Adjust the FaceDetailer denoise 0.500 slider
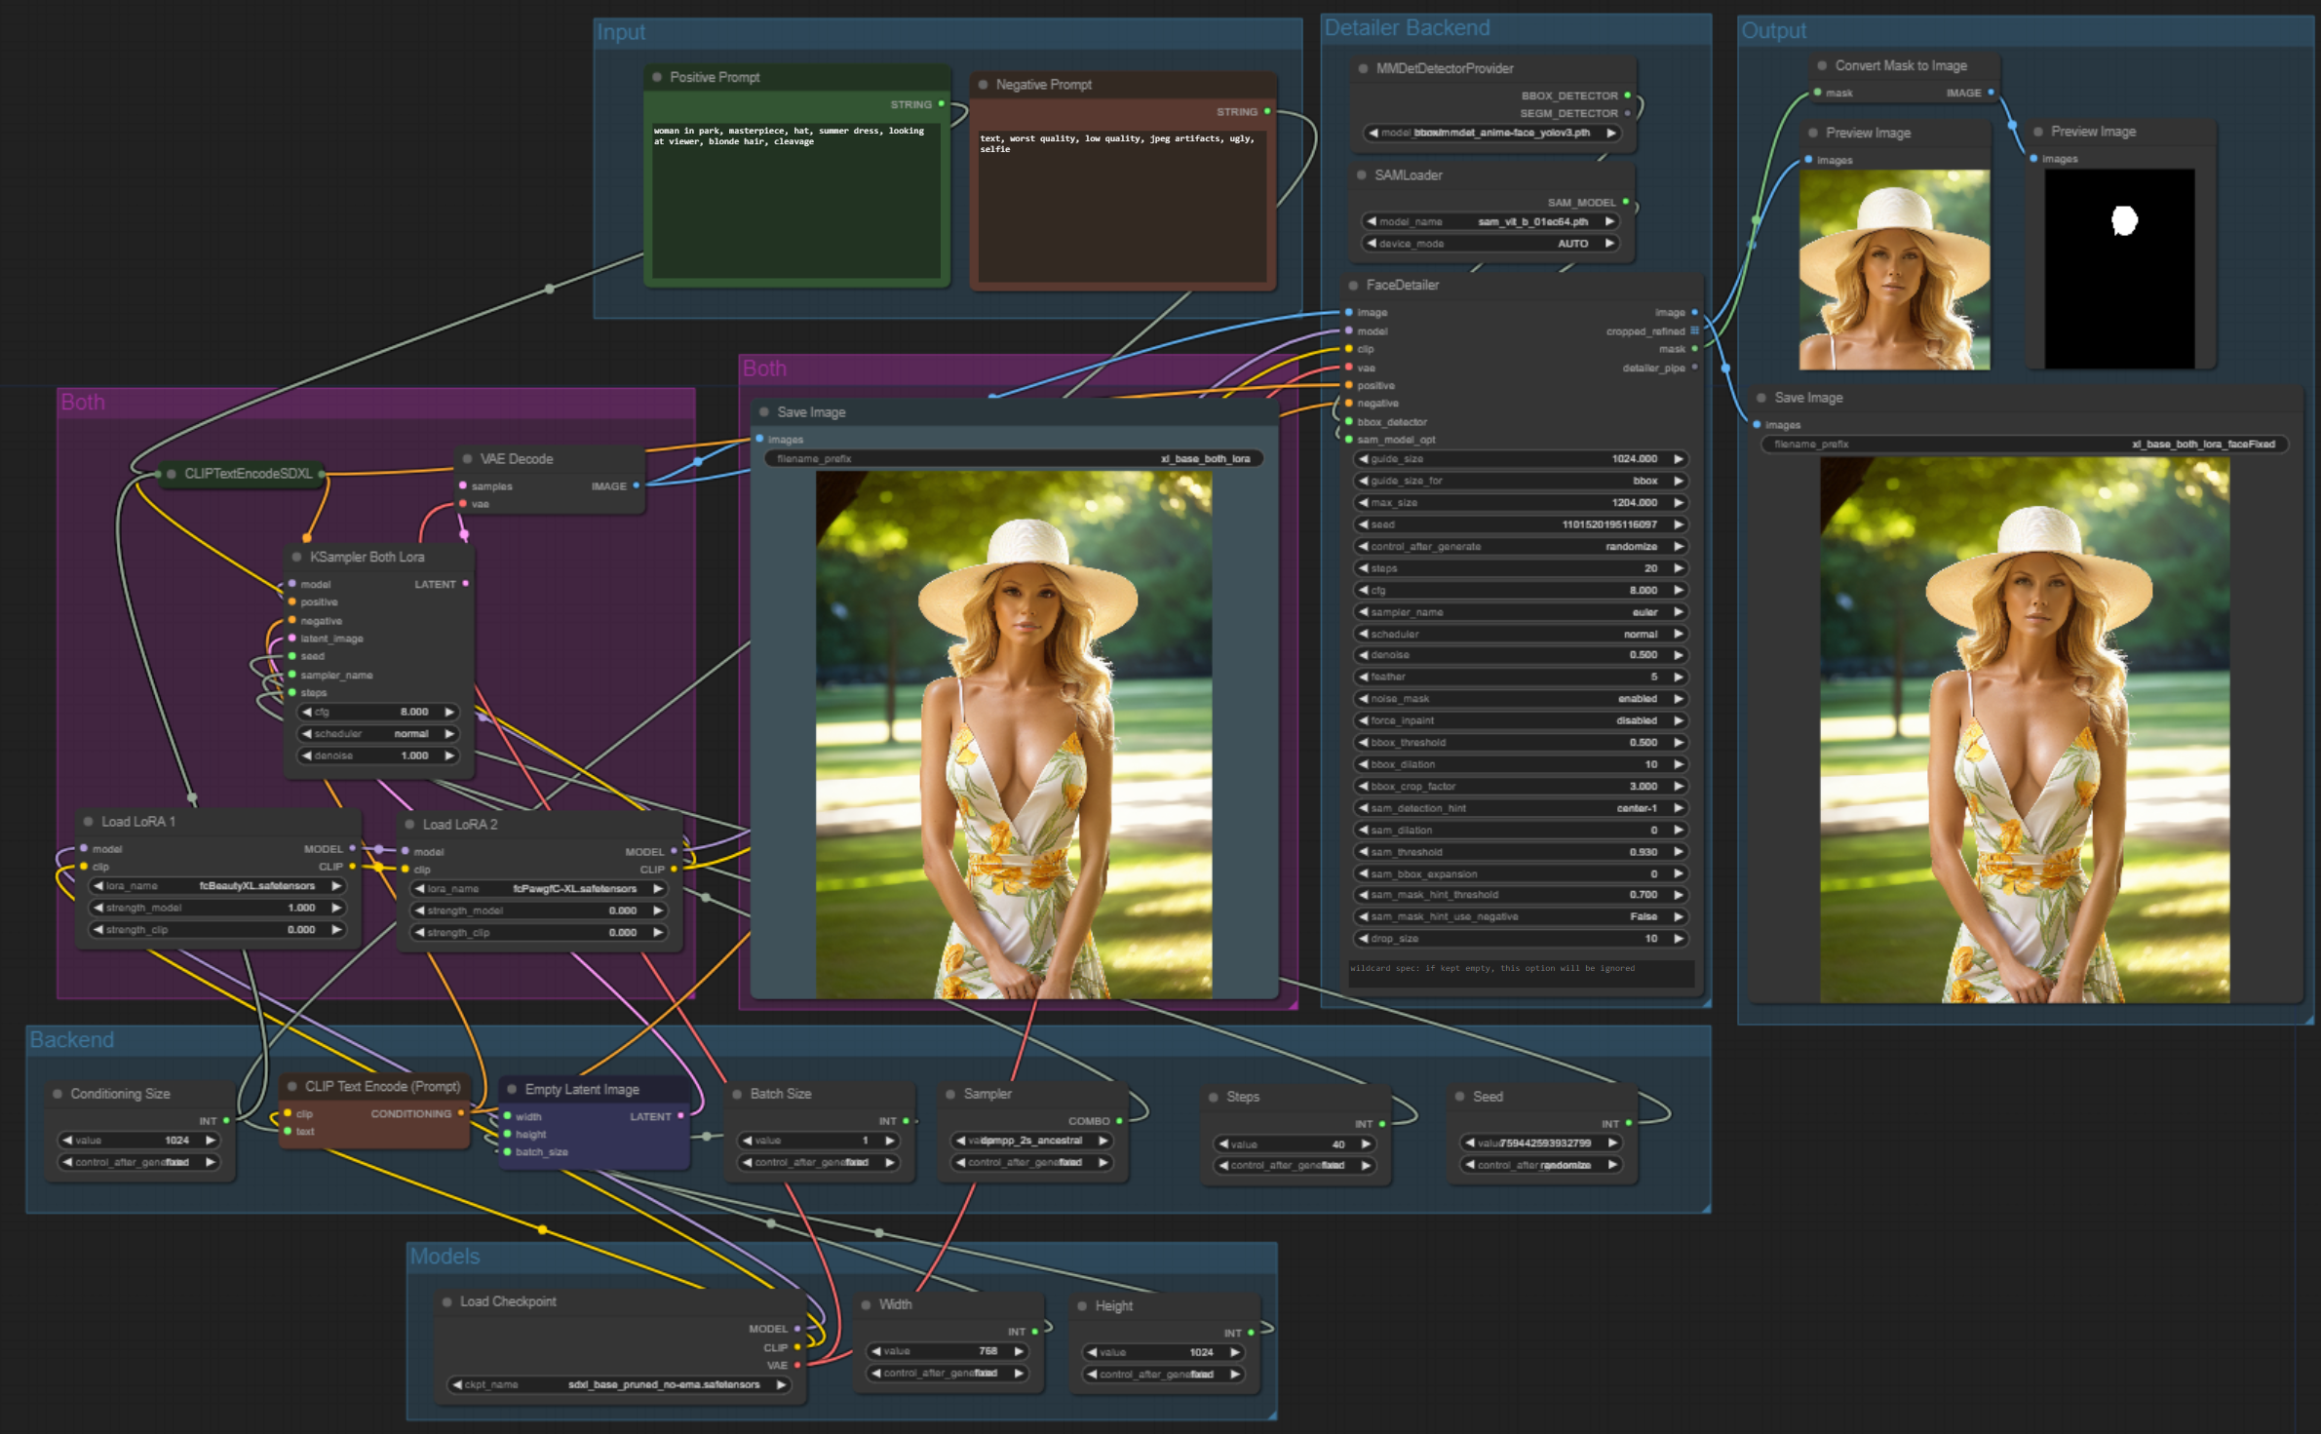 pyautogui.click(x=1521, y=655)
